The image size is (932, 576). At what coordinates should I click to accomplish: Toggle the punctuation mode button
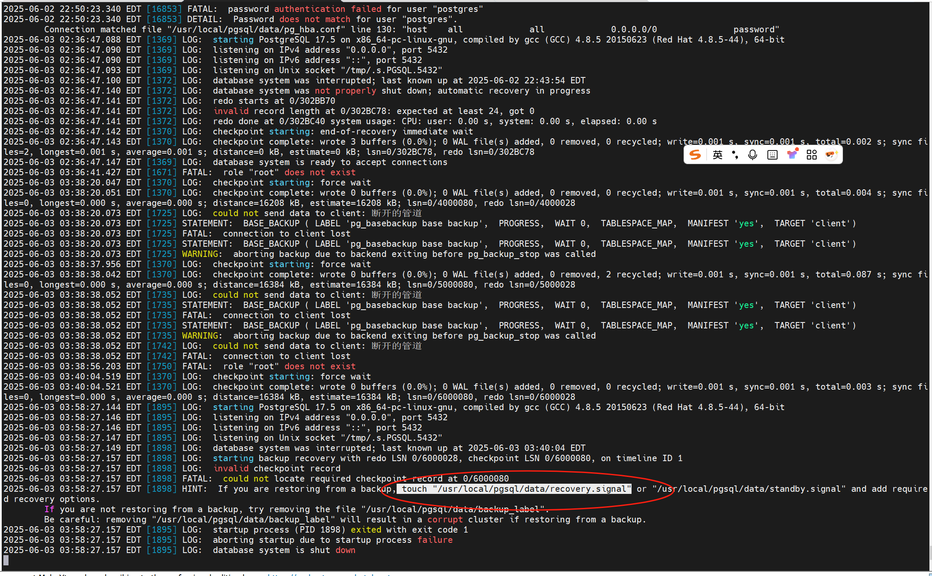tap(735, 155)
